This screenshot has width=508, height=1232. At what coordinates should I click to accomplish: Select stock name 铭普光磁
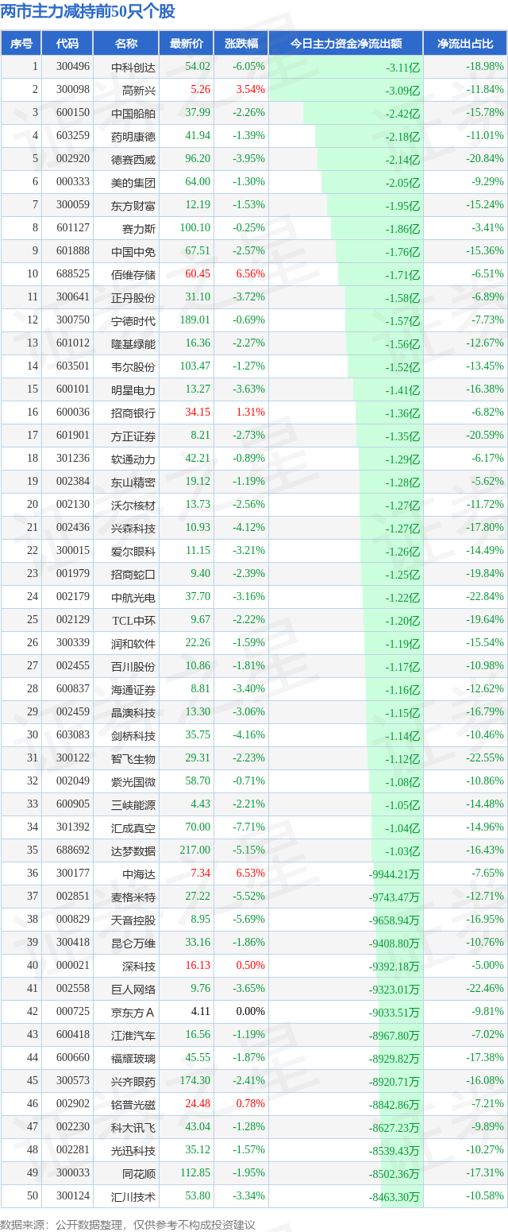133,1104
